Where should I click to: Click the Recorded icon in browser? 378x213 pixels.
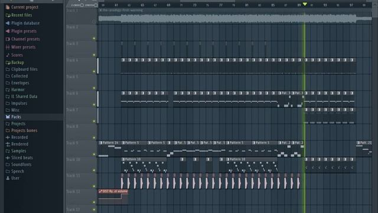[8, 137]
